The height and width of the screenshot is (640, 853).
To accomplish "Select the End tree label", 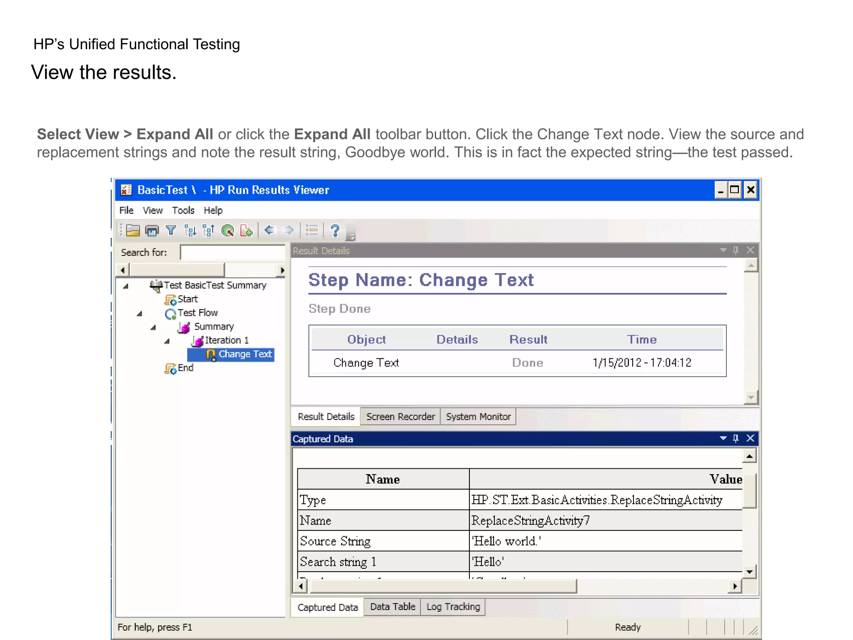I will click(185, 368).
